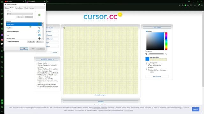Open the profile account toolbar icon
This screenshot has width=204, height=114.
[x=195, y=5]
